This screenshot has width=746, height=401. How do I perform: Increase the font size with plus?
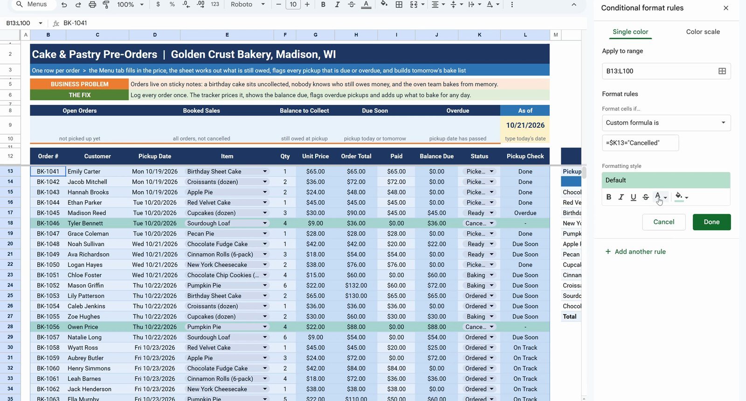click(307, 5)
